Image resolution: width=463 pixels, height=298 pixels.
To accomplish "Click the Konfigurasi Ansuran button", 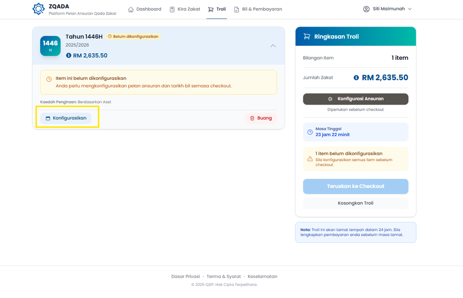I will [x=355, y=99].
